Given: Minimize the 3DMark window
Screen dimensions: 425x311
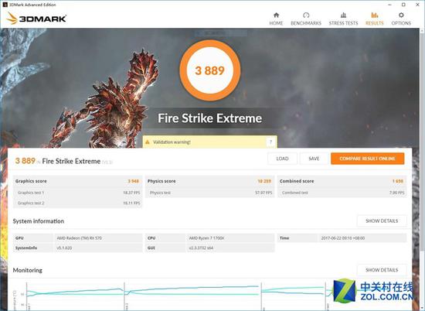Looking at the screenshot, I should 389,5.
